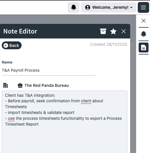Go back with the Back button
This screenshot has height=153, width=150.
click(12, 45)
